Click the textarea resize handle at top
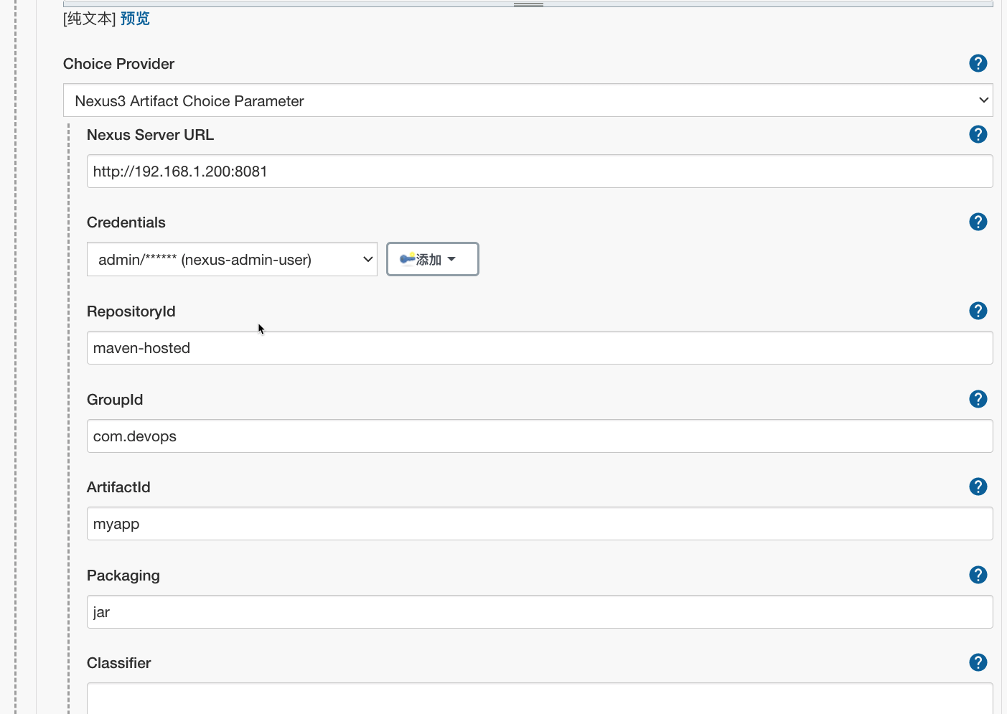This screenshot has width=1007, height=714. click(x=528, y=4)
